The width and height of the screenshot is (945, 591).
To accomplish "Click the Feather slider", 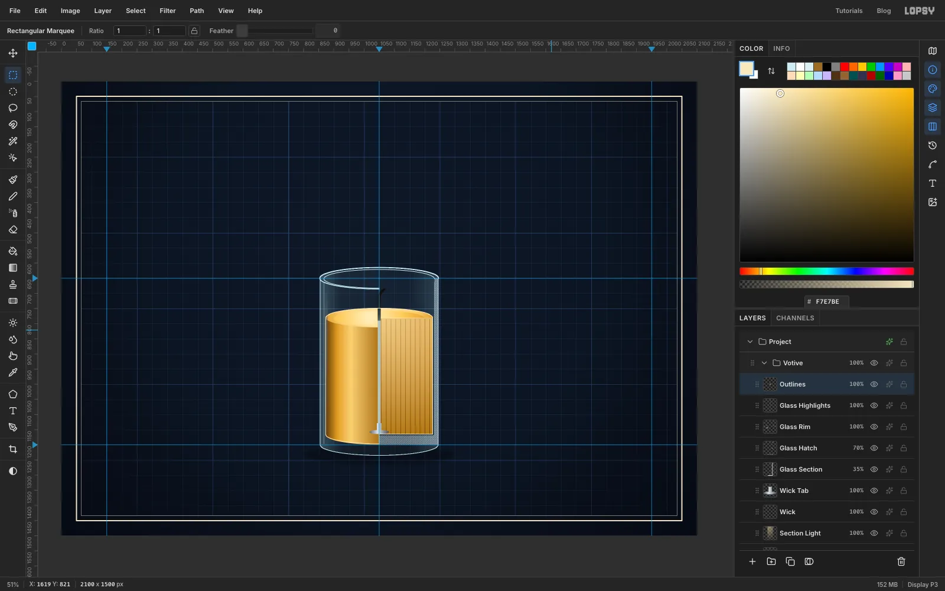I will point(275,31).
